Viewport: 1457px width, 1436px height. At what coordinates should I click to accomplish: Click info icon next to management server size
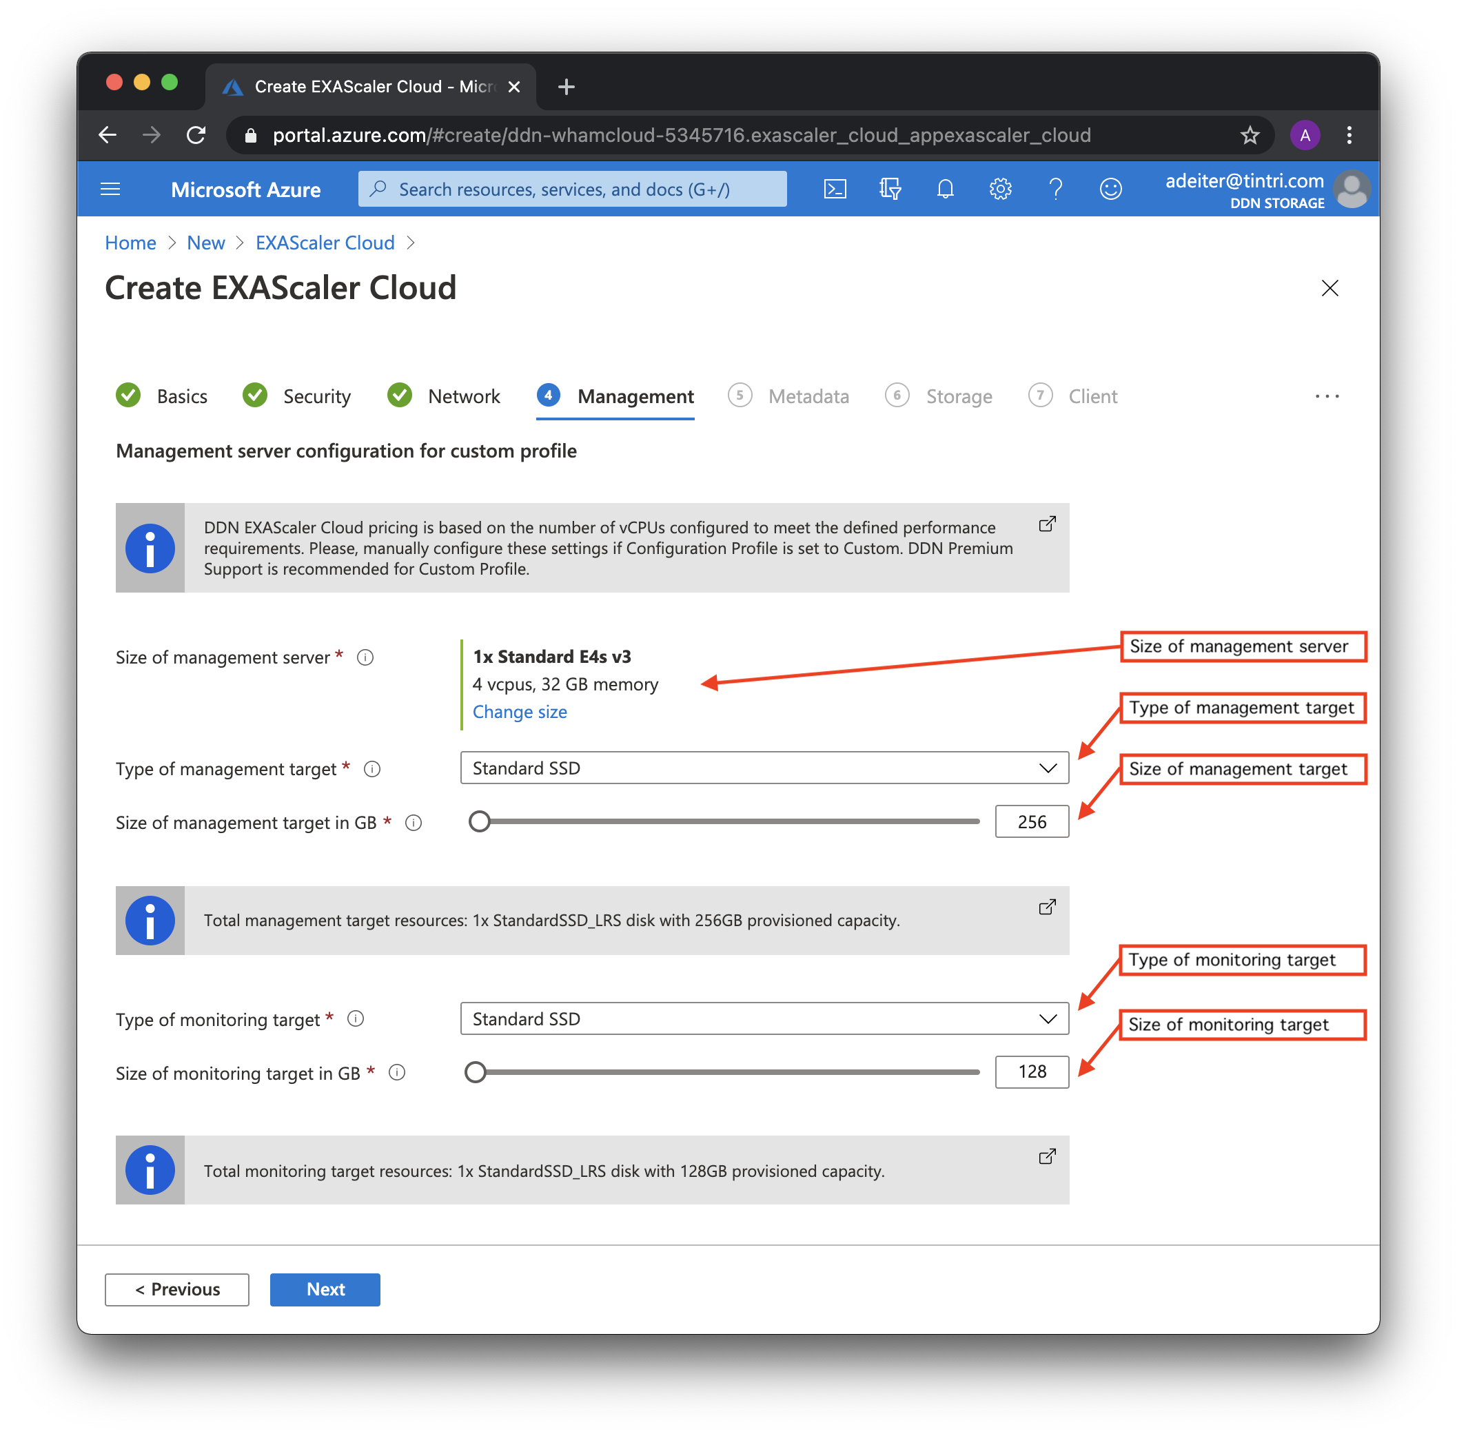click(x=365, y=657)
